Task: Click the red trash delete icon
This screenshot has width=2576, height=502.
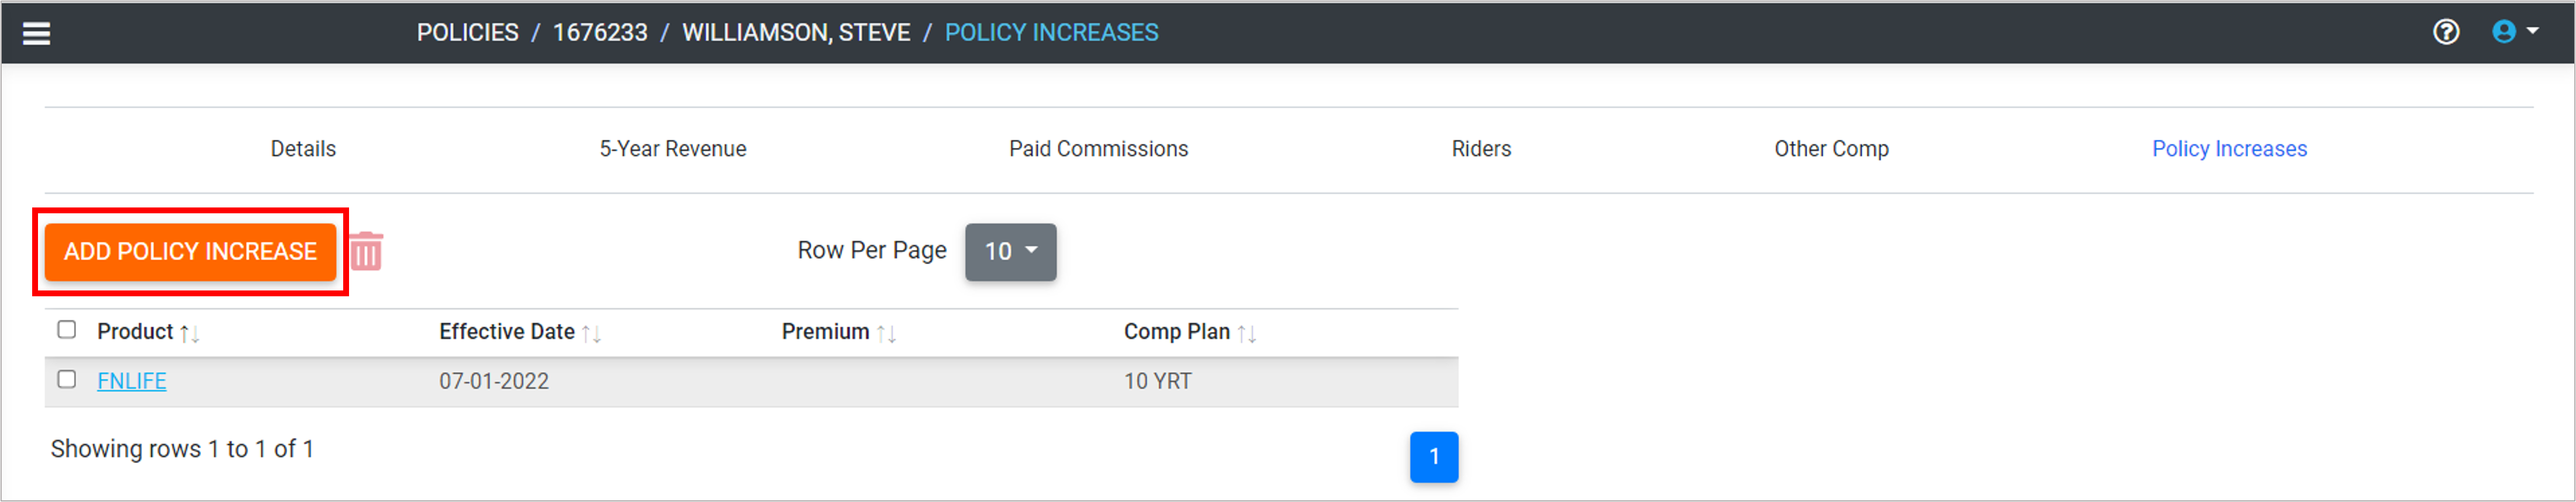Action: [366, 251]
